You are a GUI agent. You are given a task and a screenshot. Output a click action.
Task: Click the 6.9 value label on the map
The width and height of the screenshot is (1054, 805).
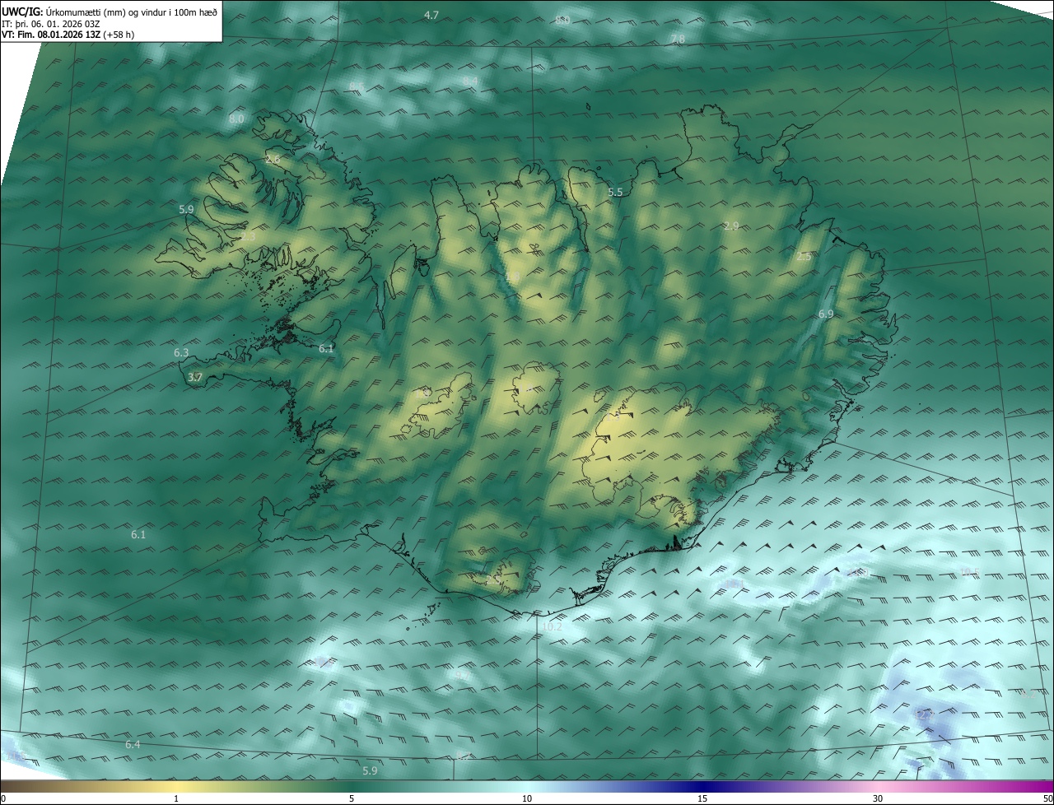point(826,314)
